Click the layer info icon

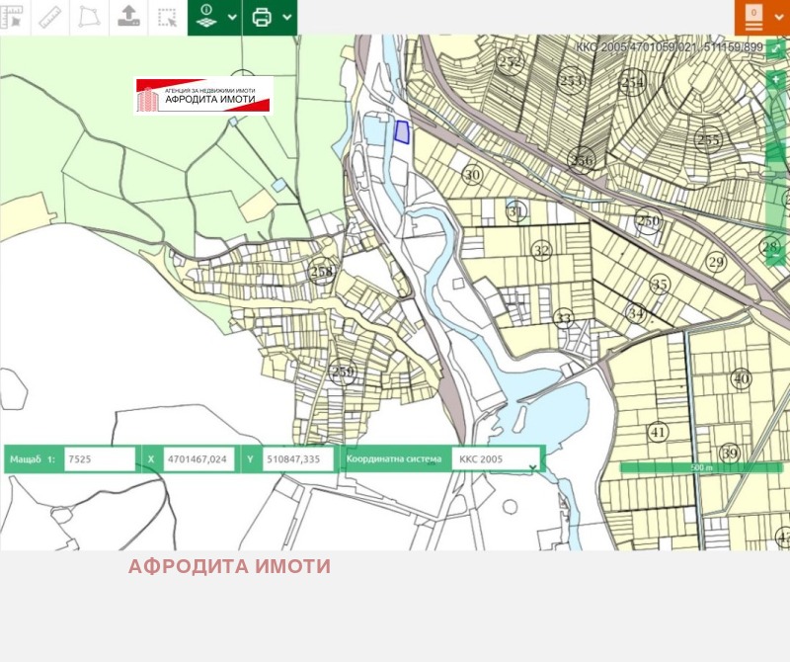click(206, 17)
